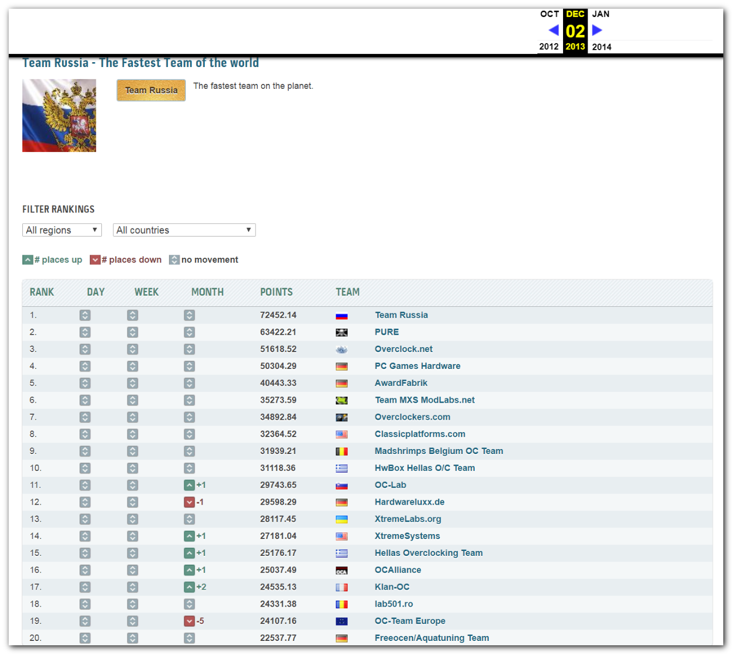Sort by WEEK column header
The width and height of the screenshot is (732, 654).
[147, 292]
